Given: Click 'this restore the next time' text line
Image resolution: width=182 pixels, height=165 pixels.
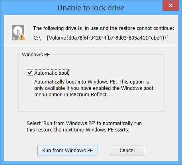Looking at the screenshot, I should pyautogui.click(x=78, y=130).
